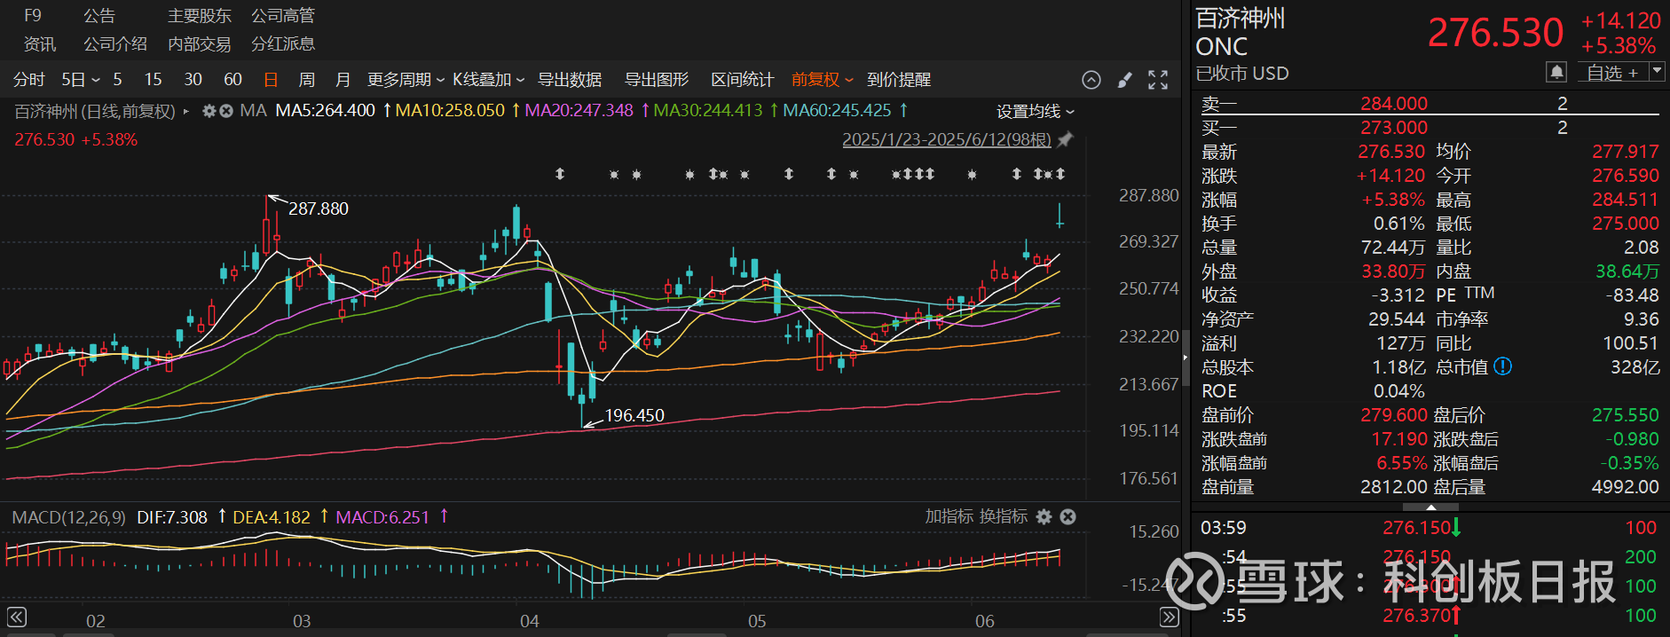Screen dimensions: 1670x637
Task: Select the 15-minute period
Action: [x=153, y=80]
